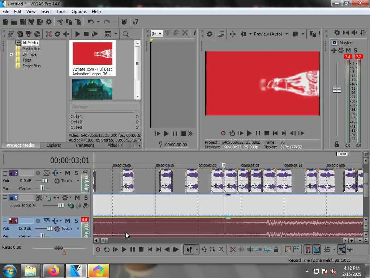Create a new project from the toolbar
Viewport: 370px width, 278px height.
click(x=5, y=22)
